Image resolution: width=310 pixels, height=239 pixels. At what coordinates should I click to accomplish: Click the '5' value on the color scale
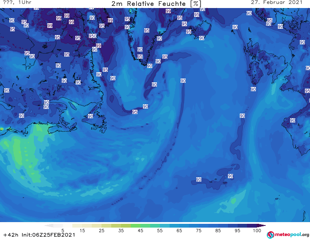[63, 231]
